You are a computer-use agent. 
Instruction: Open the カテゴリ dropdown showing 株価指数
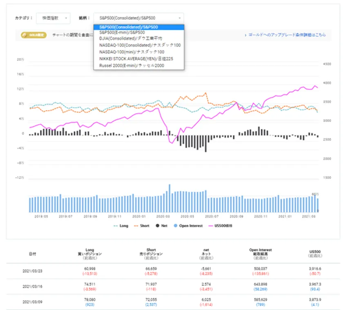[53, 18]
